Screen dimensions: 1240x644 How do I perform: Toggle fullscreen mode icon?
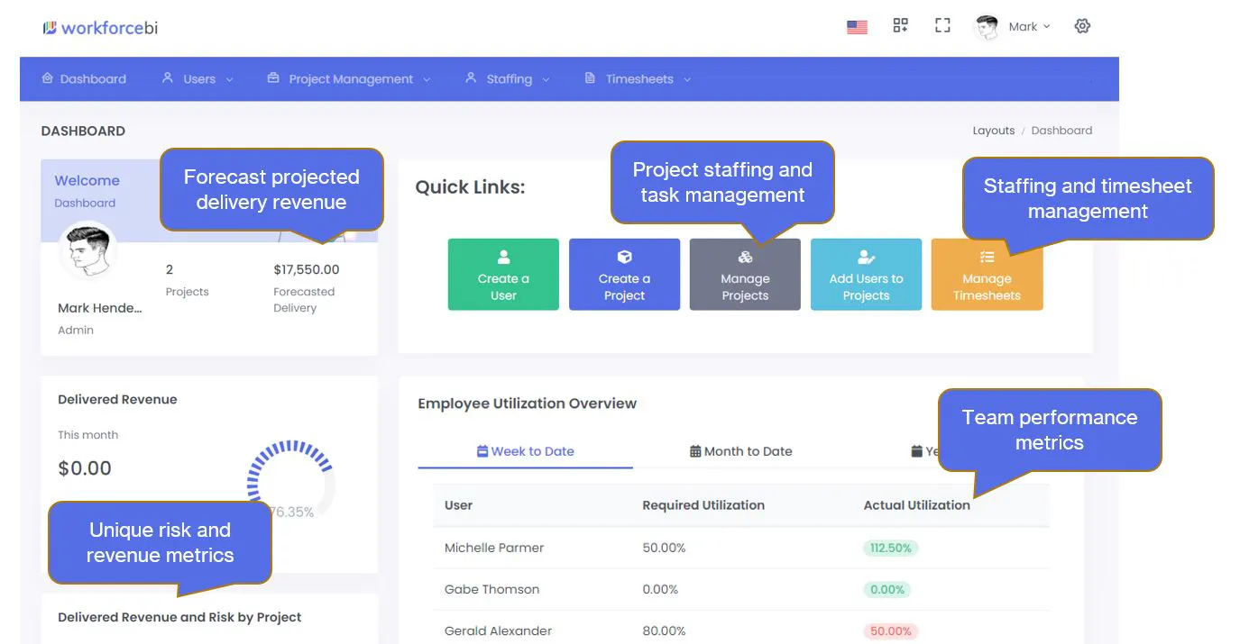click(x=942, y=26)
